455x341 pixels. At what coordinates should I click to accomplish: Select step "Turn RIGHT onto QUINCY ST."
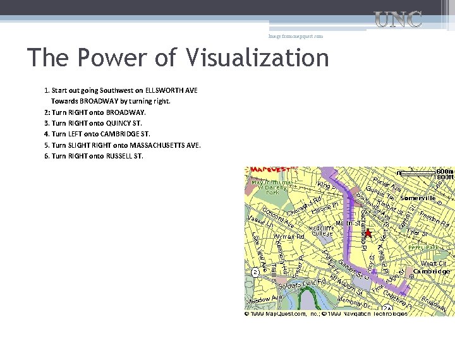pyautogui.click(x=93, y=123)
